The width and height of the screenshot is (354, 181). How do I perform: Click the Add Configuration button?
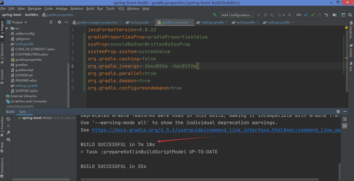(237, 15)
